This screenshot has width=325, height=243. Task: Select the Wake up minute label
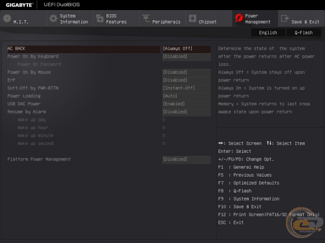36,136
